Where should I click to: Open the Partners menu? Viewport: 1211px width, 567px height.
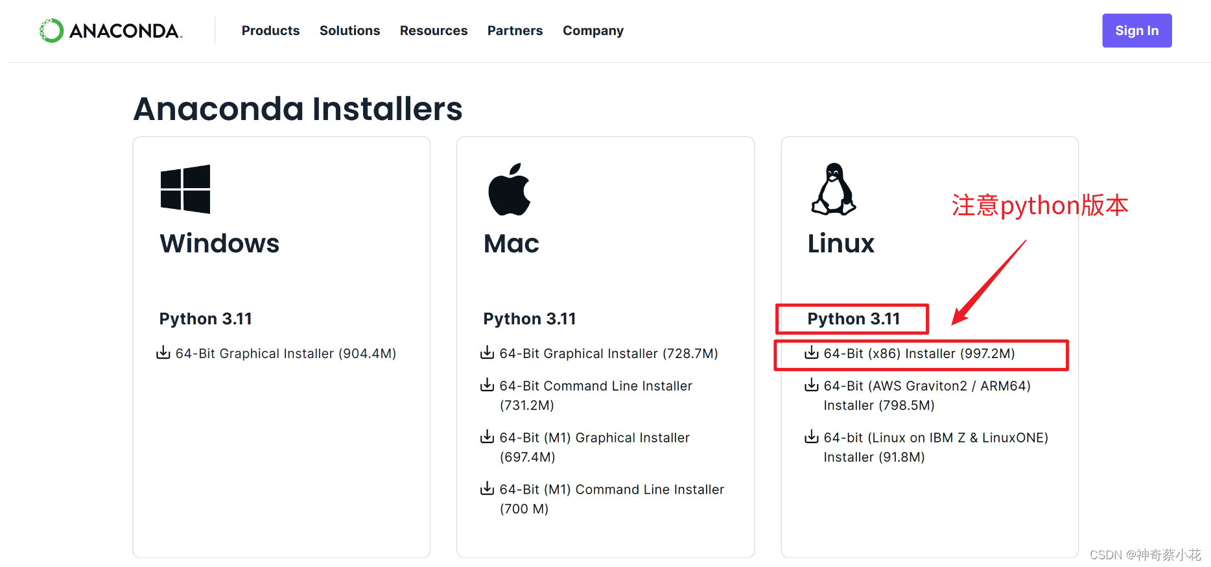[515, 30]
